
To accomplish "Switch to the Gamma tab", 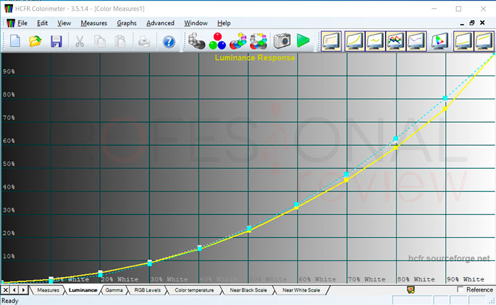I will tap(114, 290).
